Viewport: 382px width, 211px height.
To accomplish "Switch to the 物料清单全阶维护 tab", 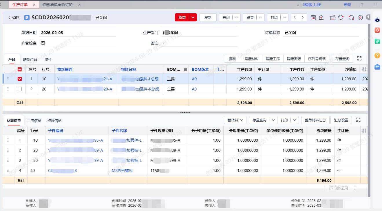I will click(57, 5).
